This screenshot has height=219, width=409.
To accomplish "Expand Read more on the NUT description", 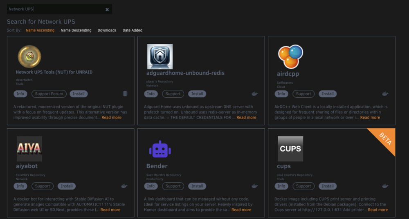I will pos(111,118).
